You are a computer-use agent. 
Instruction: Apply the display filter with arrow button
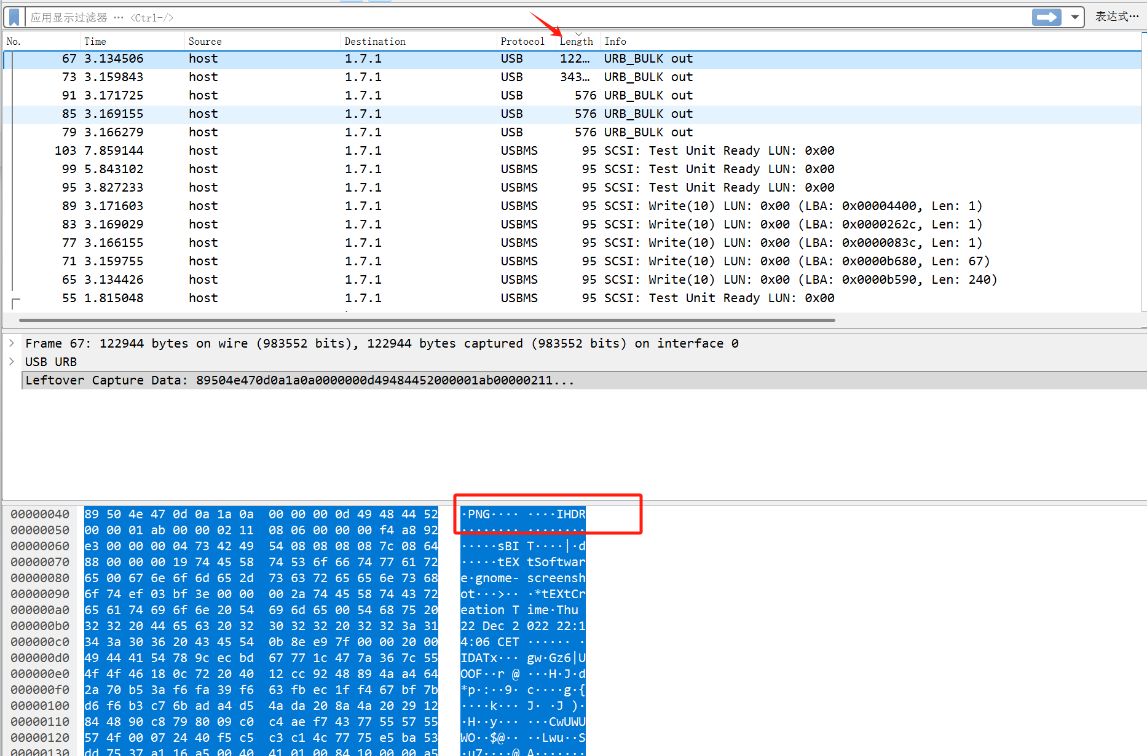pyautogui.click(x=1047, y=17)
